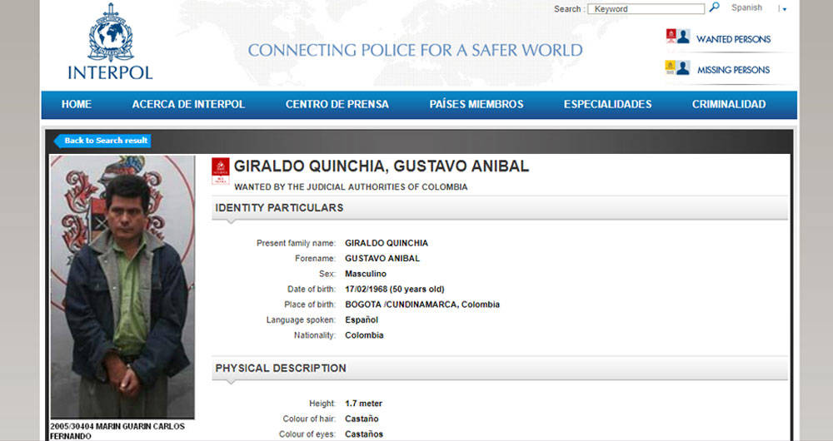The height and width of the screenshot is (441, 833).
Task: Click the 'Search :' label
Action: tap(570, 9)
